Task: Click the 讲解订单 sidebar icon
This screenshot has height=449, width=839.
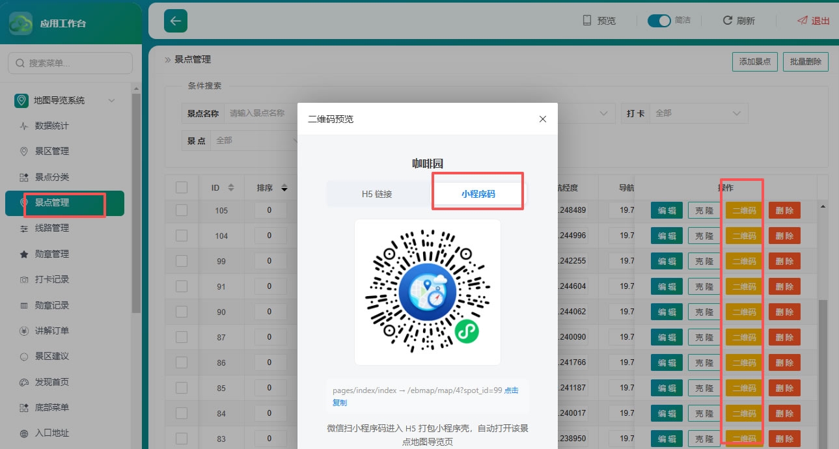Action: [24, 331]
